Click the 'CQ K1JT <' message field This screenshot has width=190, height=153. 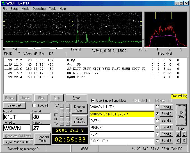(x=122, y=141)
